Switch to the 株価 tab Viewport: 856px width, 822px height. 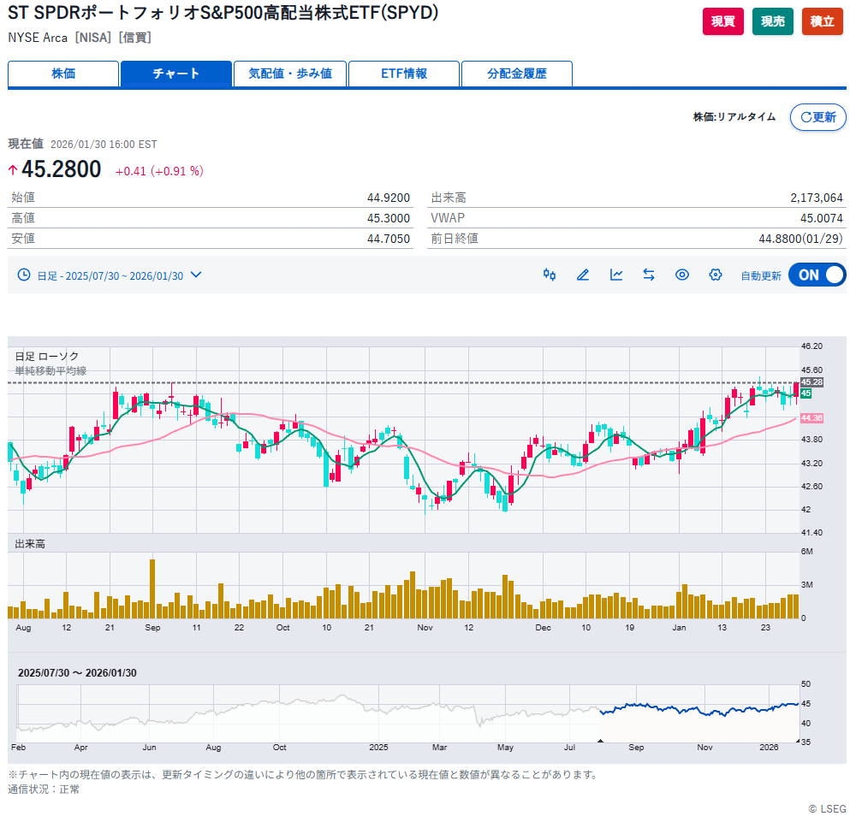[x=63, y=74]
